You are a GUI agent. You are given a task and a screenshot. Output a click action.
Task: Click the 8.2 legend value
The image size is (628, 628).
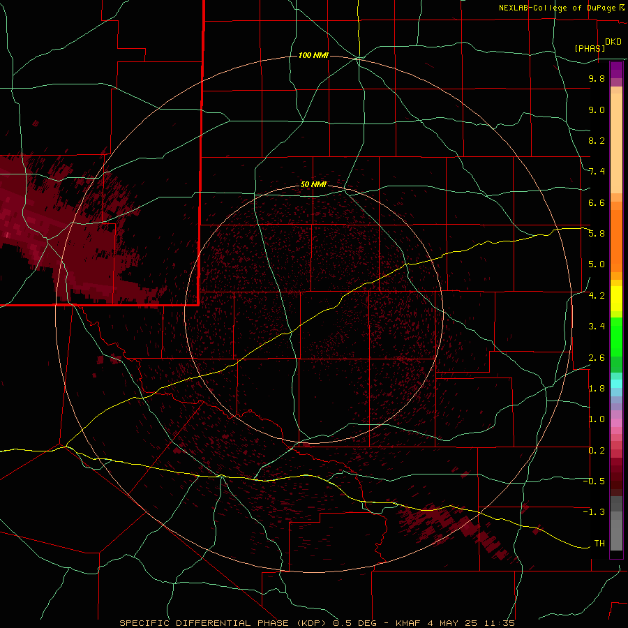coord(597,140)
